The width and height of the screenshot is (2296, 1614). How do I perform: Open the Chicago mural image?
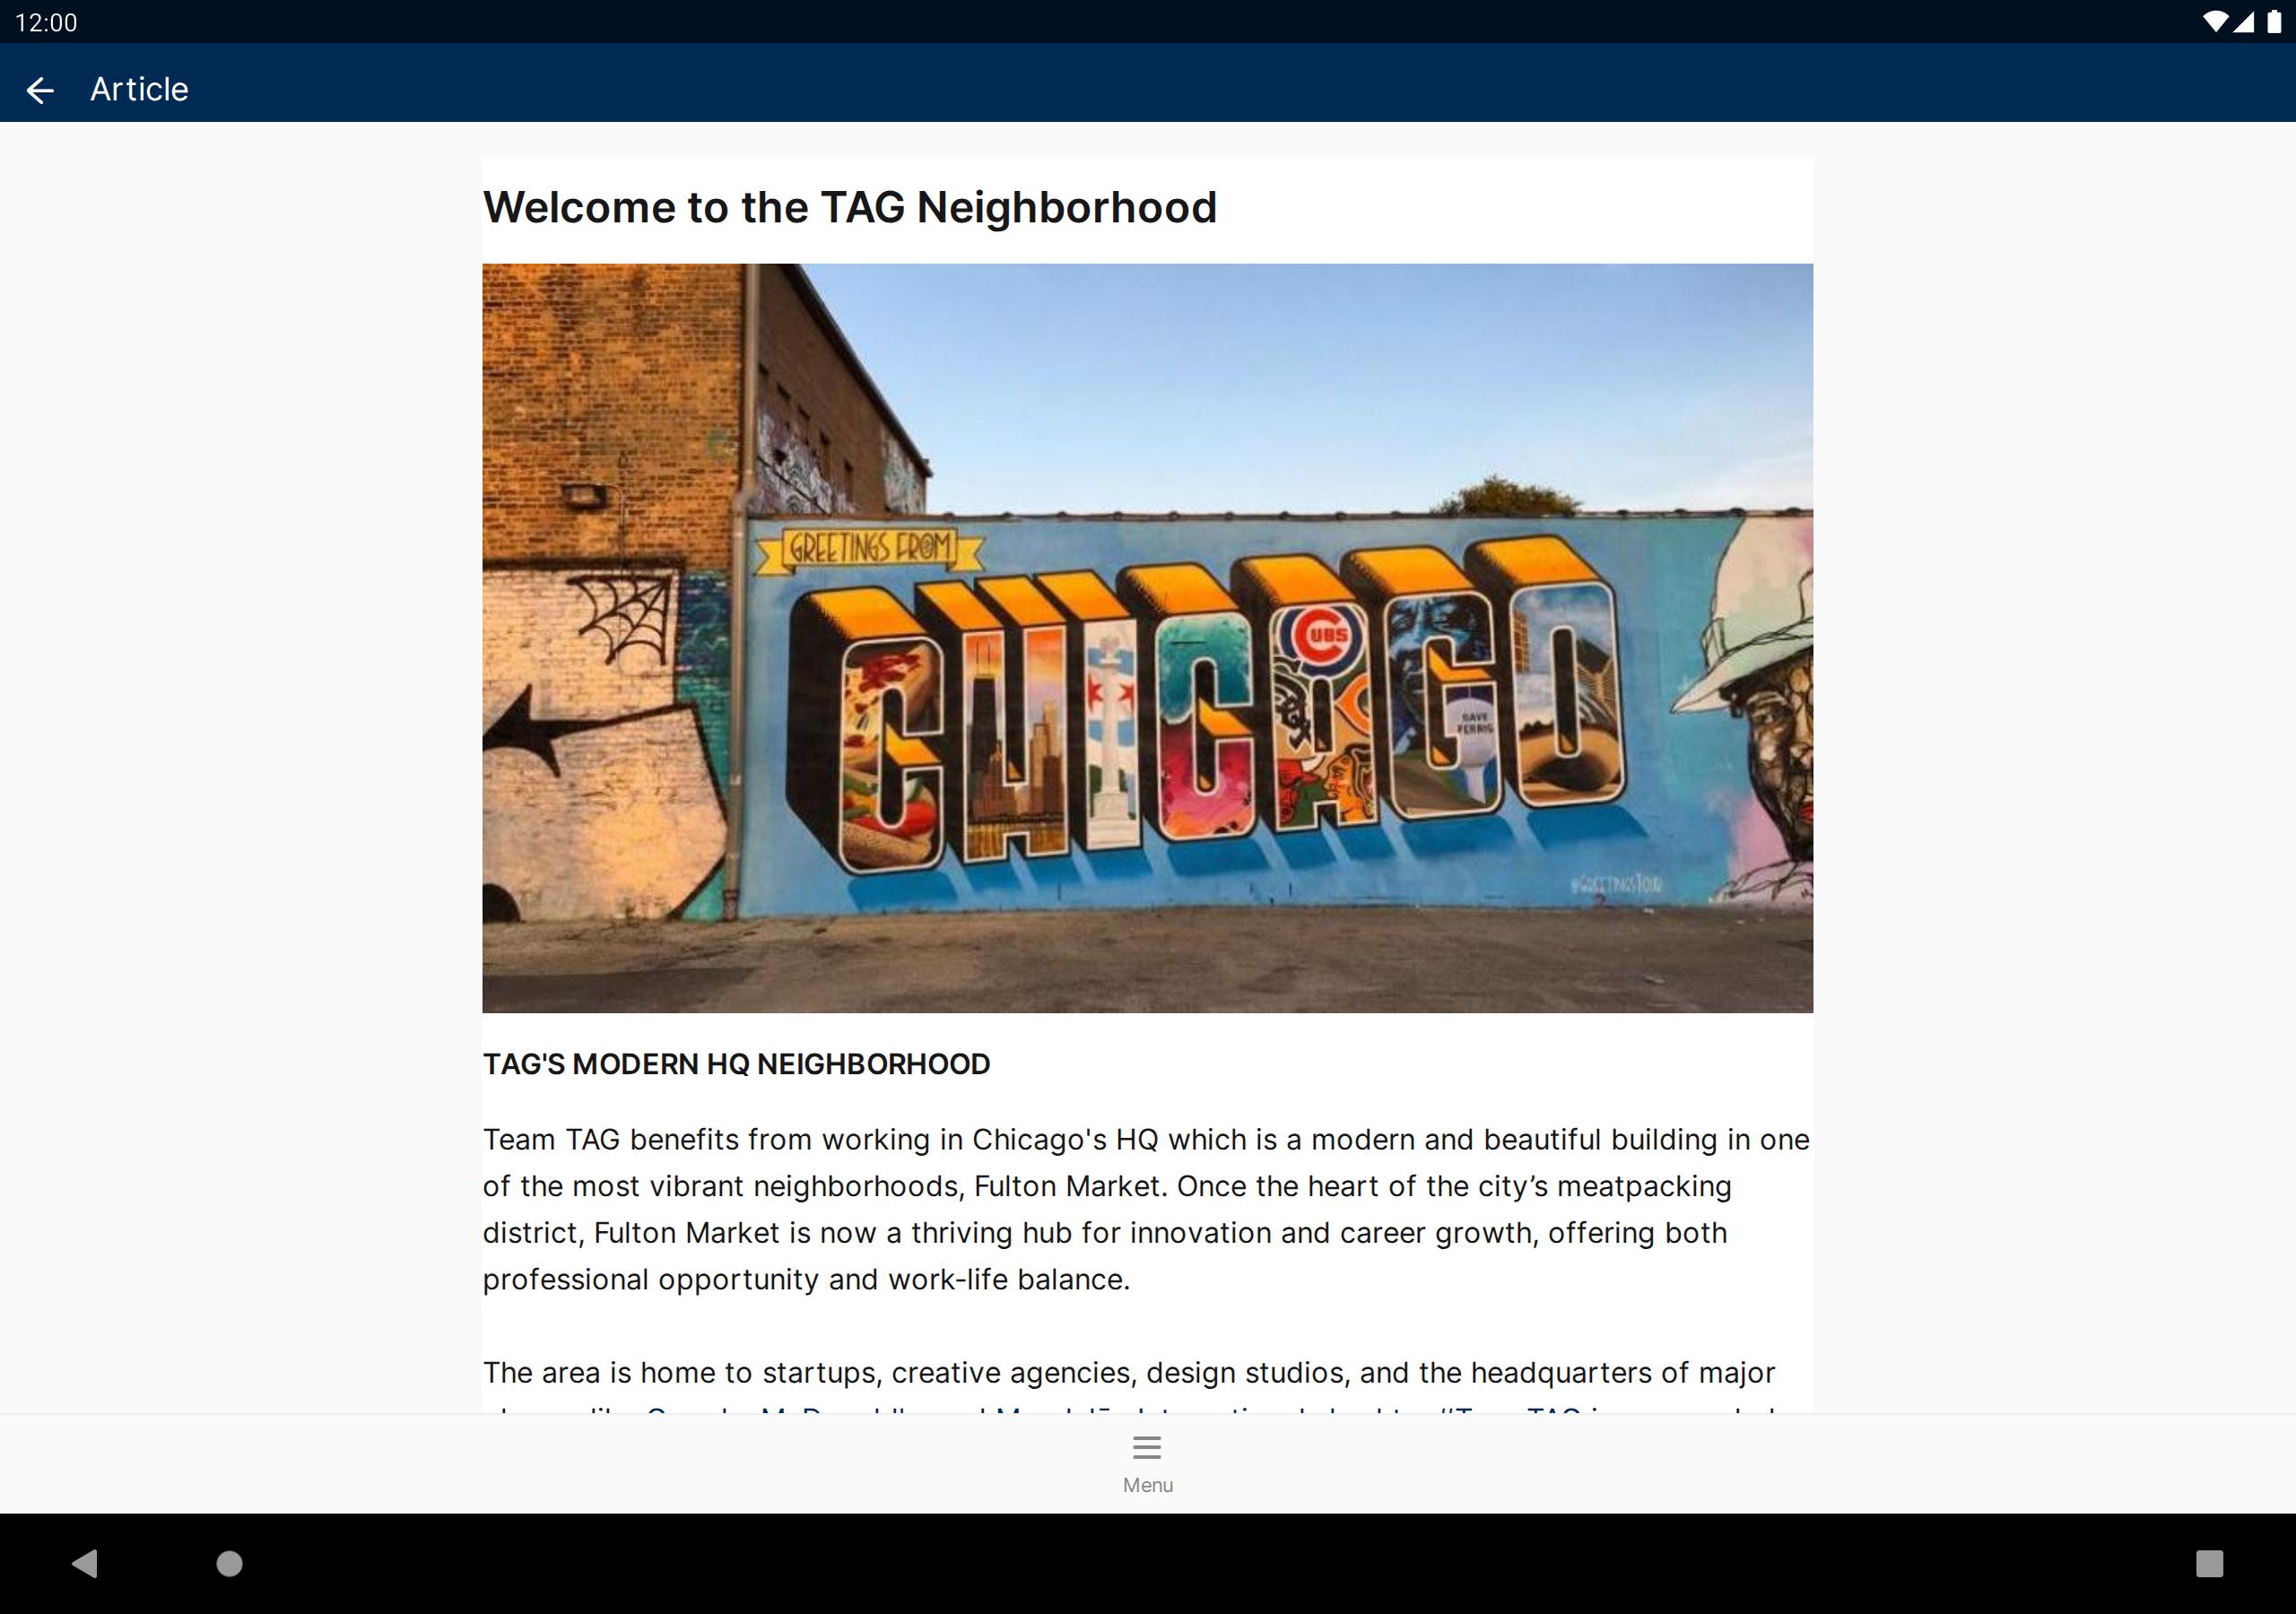click(1147, 638)
